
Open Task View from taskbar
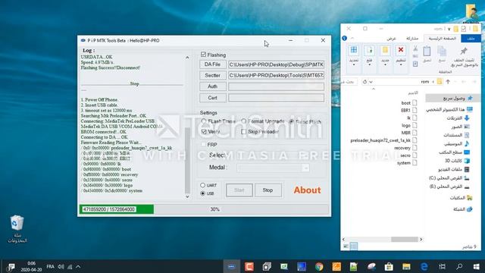[x=443, y=266]
